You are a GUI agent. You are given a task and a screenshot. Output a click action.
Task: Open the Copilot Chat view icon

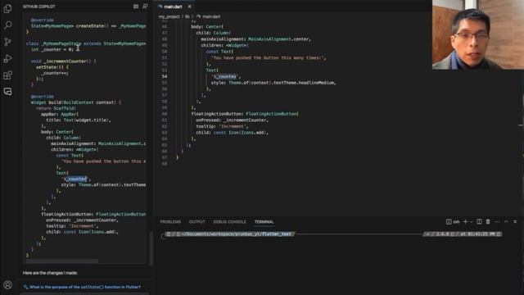pyautogui.click(x=7, y=91)
